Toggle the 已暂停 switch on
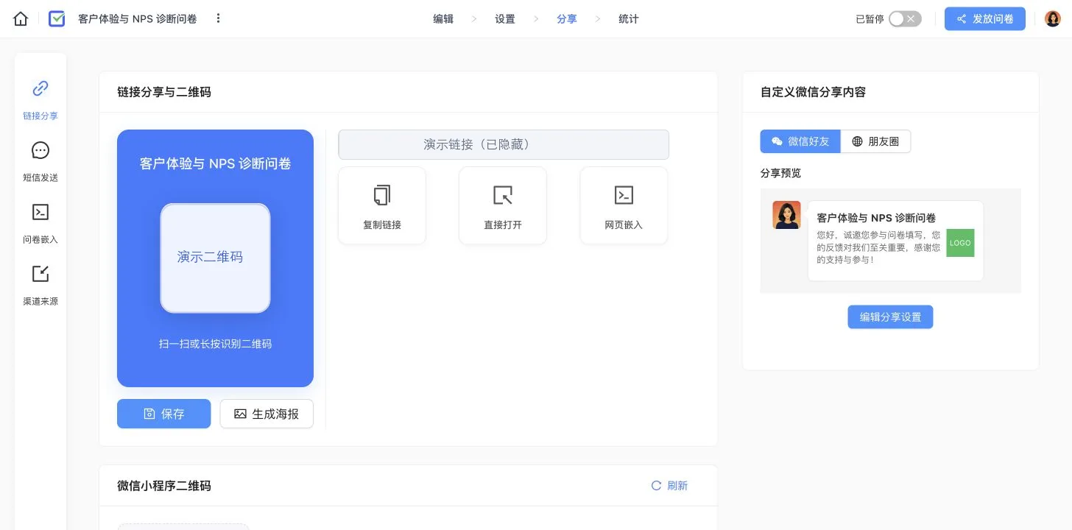This screenshot has height=530, width=1072. pos(905,19)
